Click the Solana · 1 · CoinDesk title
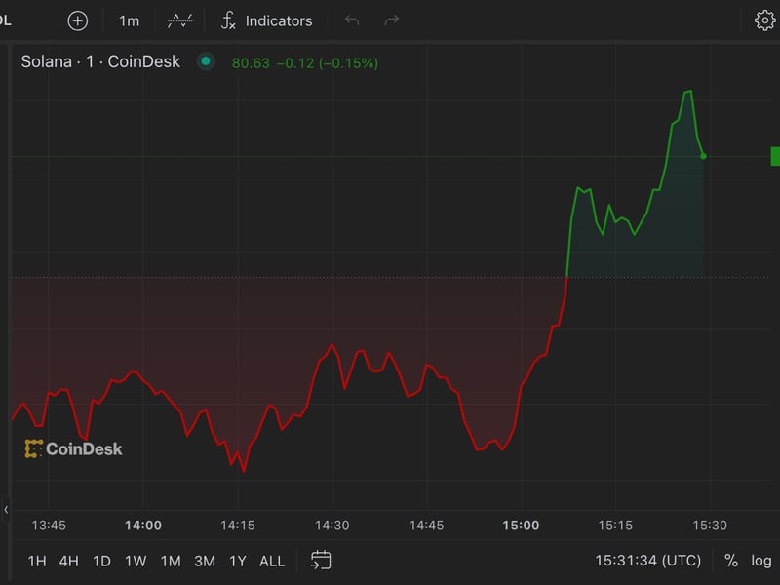780x585 pixels. [100, 61]
